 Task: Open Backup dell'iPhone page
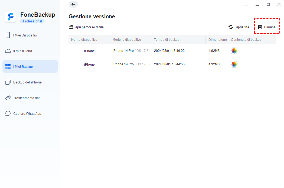point(27,82)
